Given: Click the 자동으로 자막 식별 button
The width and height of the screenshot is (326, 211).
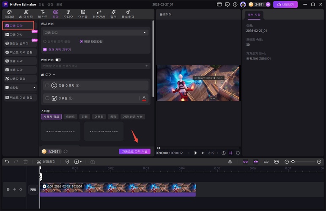Looking at the screenshot, I should click(x=134, y=151).
